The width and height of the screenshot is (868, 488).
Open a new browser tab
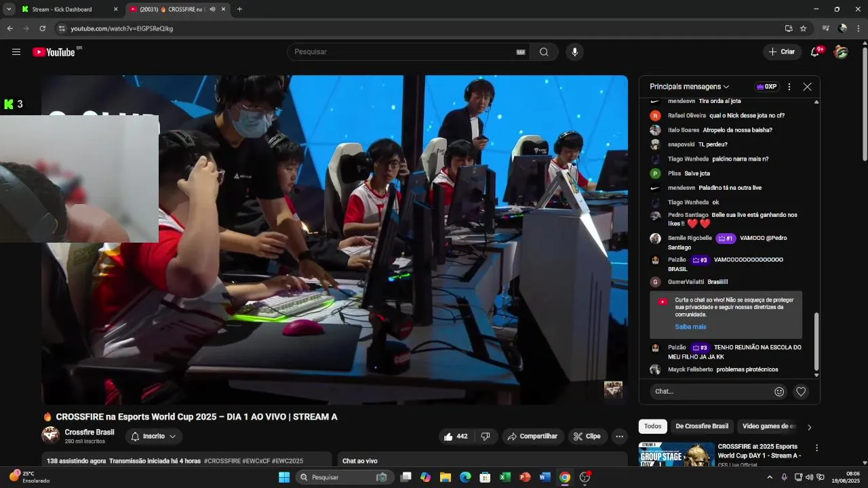click(239, 9)
